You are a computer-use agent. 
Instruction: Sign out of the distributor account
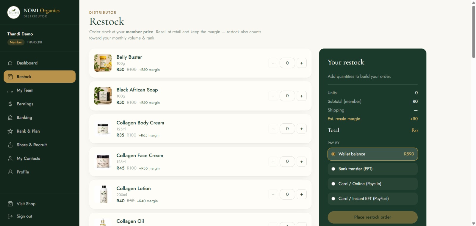point(40,216)
